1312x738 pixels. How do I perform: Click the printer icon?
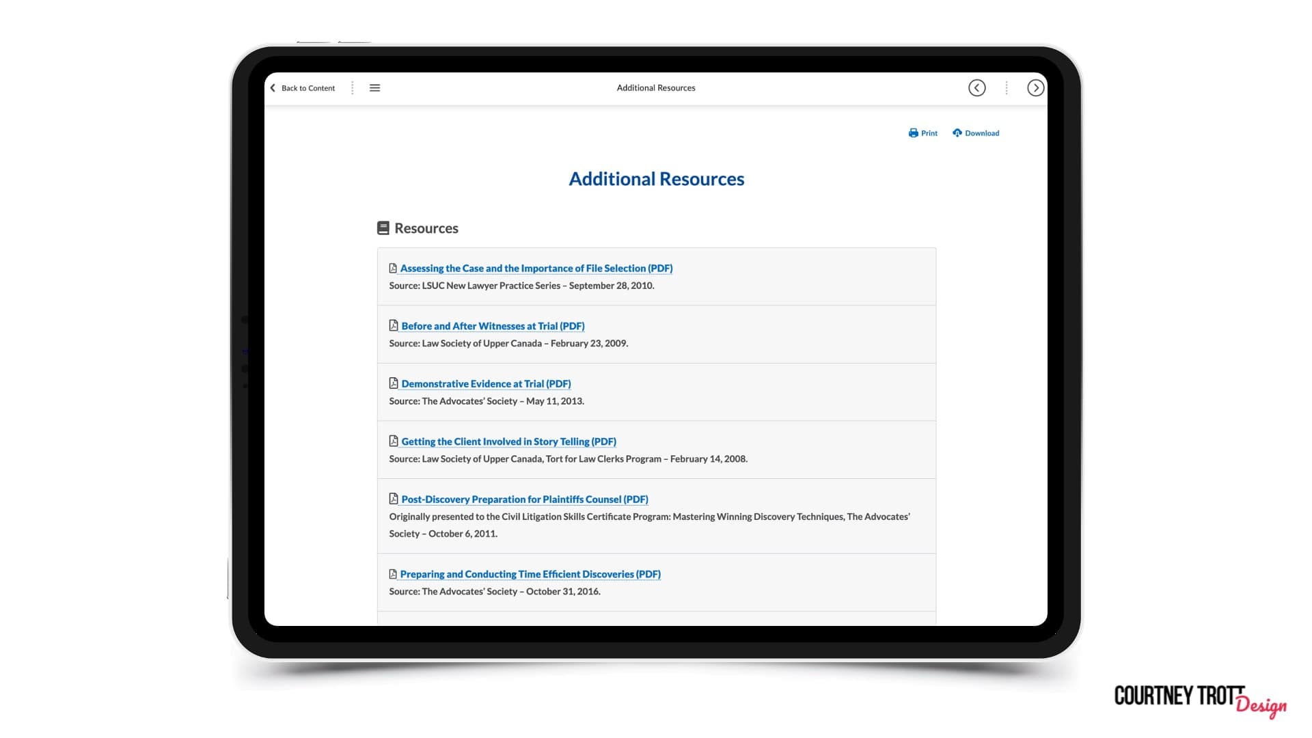click(x=913, y=133)
